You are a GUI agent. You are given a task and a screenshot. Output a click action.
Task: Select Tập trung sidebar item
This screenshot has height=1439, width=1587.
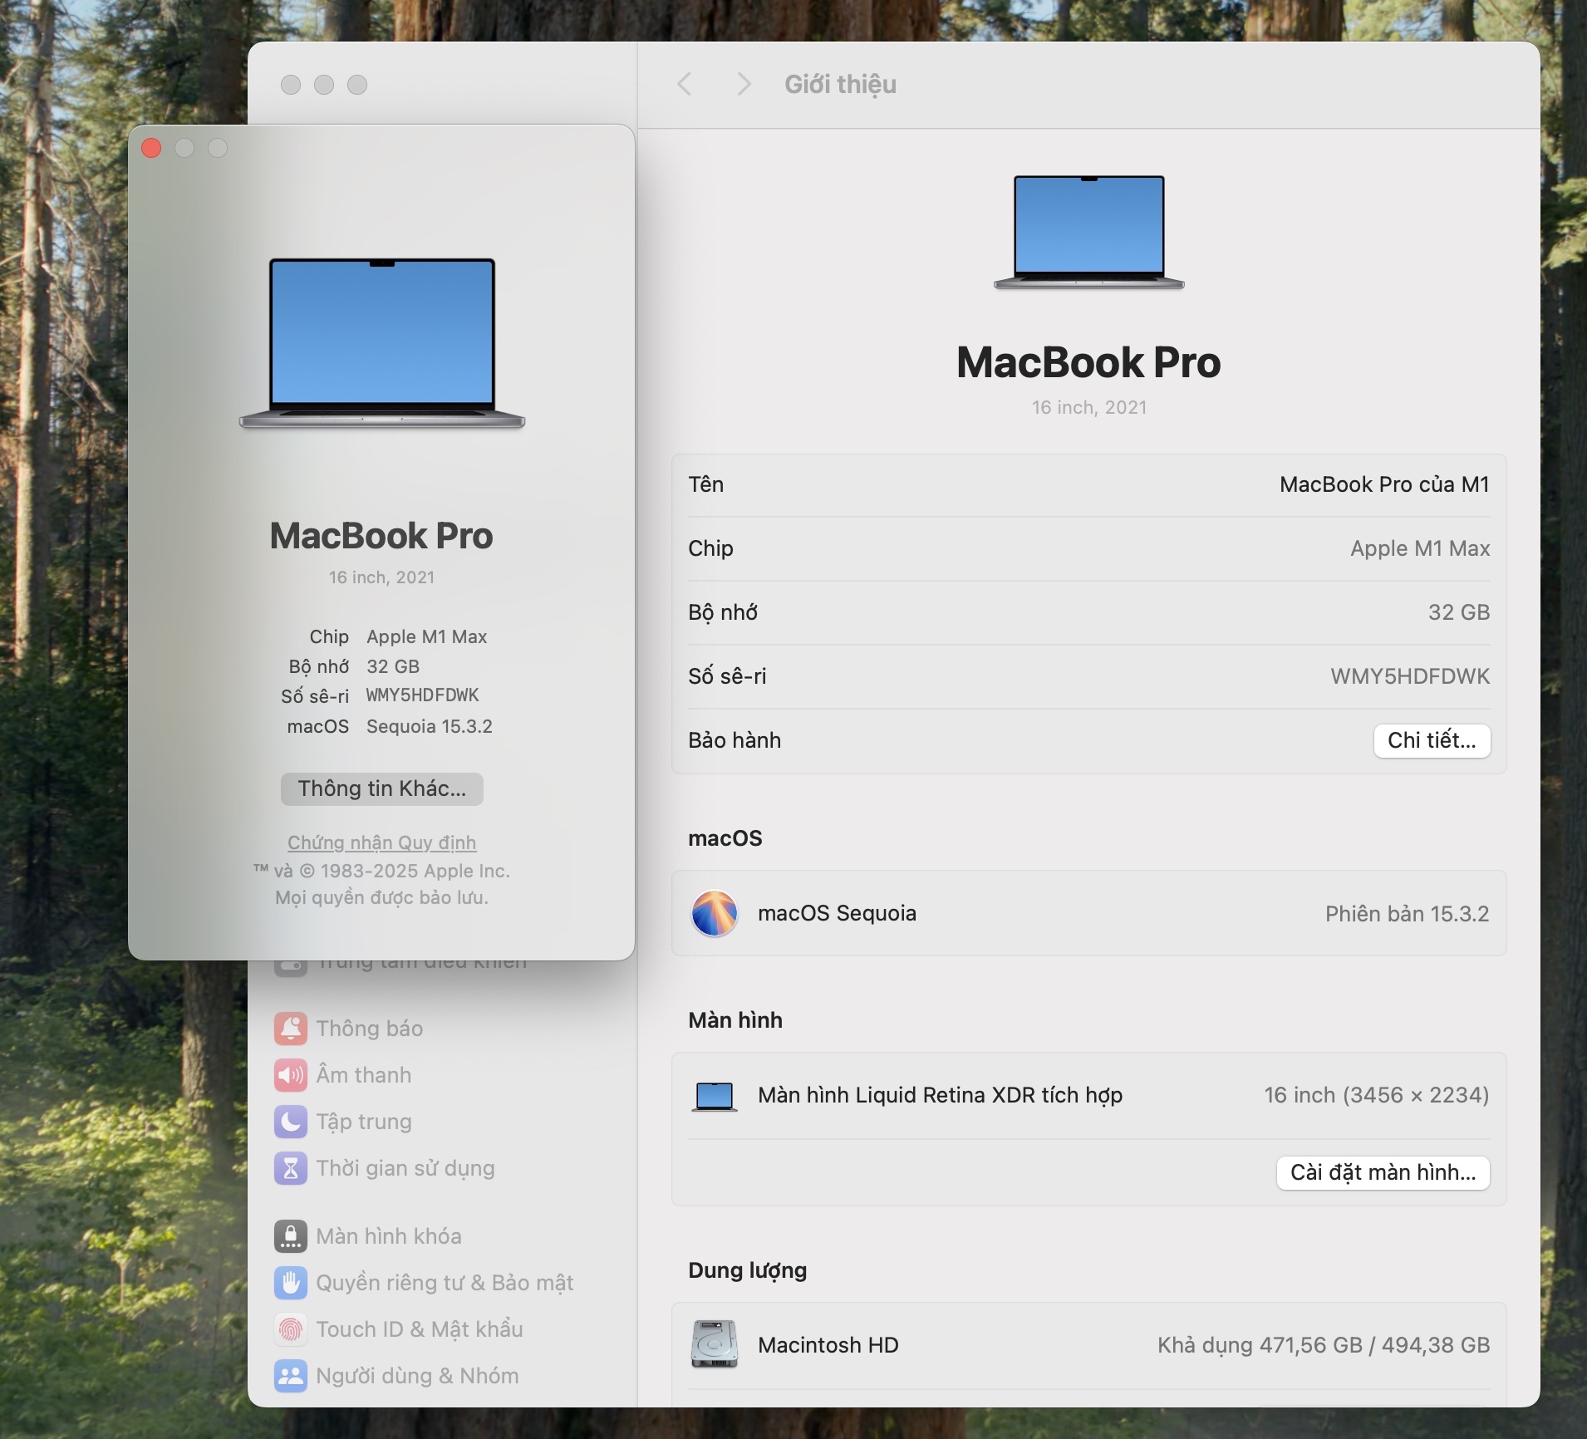[x=364, y=1122]
